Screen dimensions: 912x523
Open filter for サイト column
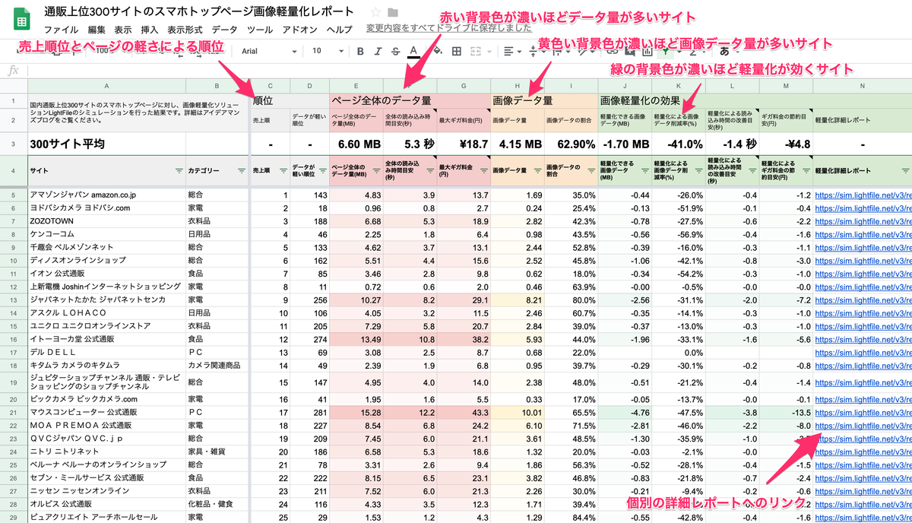coord(179,171)
